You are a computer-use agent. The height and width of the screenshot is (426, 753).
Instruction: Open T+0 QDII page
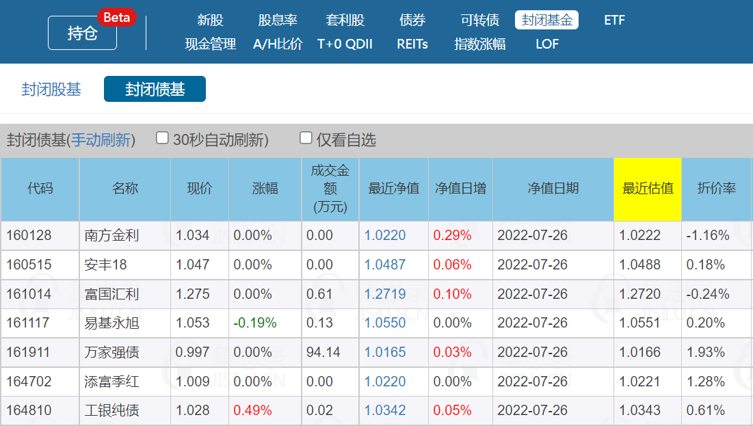coord(345,44)
